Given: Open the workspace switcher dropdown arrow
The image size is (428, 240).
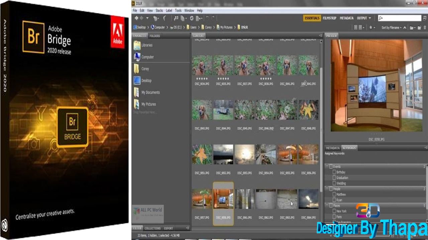Looking at the screenshot, I should [x=369, y=18].
